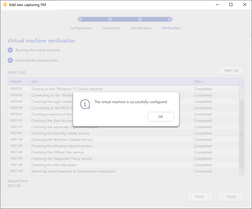Image resolution: width=252 pixels, height=209 pixels.
Task: Select row 'Checking the Security Center service'
Action: coord(123,133)
